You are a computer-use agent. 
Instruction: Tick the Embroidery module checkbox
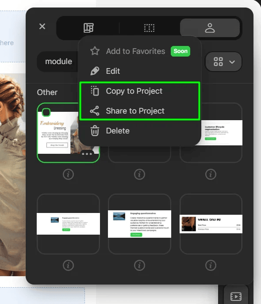pos(46,112)
